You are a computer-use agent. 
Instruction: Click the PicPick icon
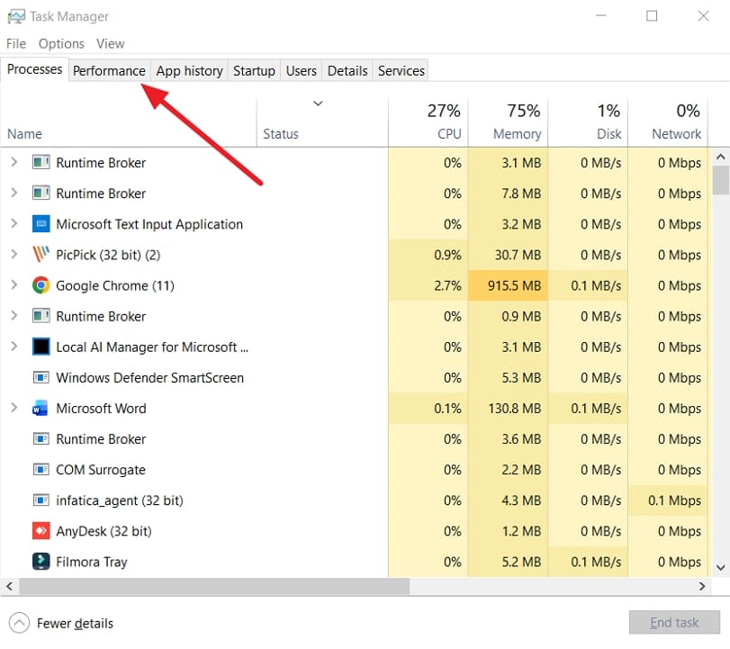pos(41,255)
